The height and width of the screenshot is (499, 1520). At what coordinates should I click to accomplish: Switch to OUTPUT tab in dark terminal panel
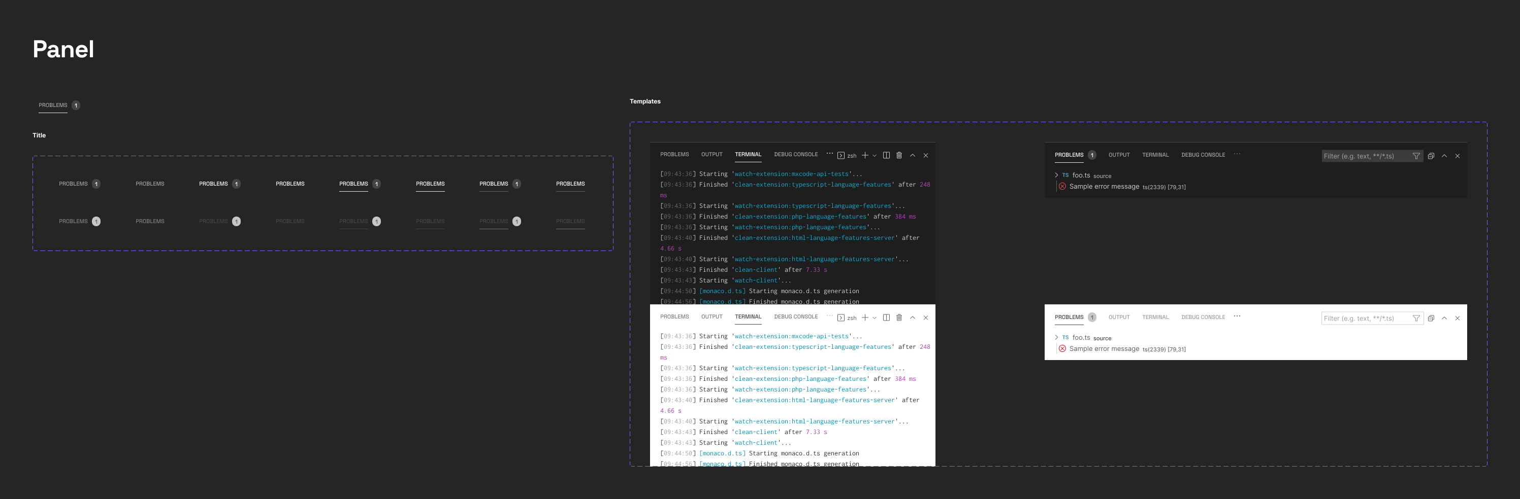712,154
